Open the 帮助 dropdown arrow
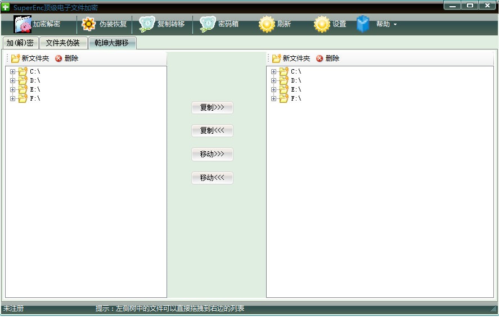Image resolution: width=499 pixels, height=317 pixels. tap(395, 25)
